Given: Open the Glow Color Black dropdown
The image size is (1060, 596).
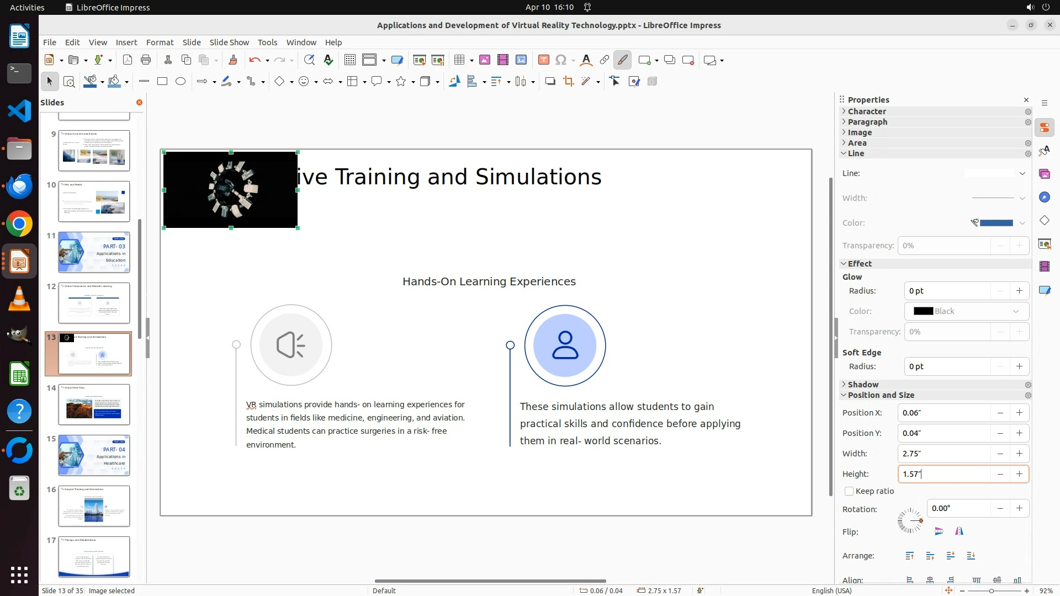Looking at the screenshot, I should click(x=966, y=311).
